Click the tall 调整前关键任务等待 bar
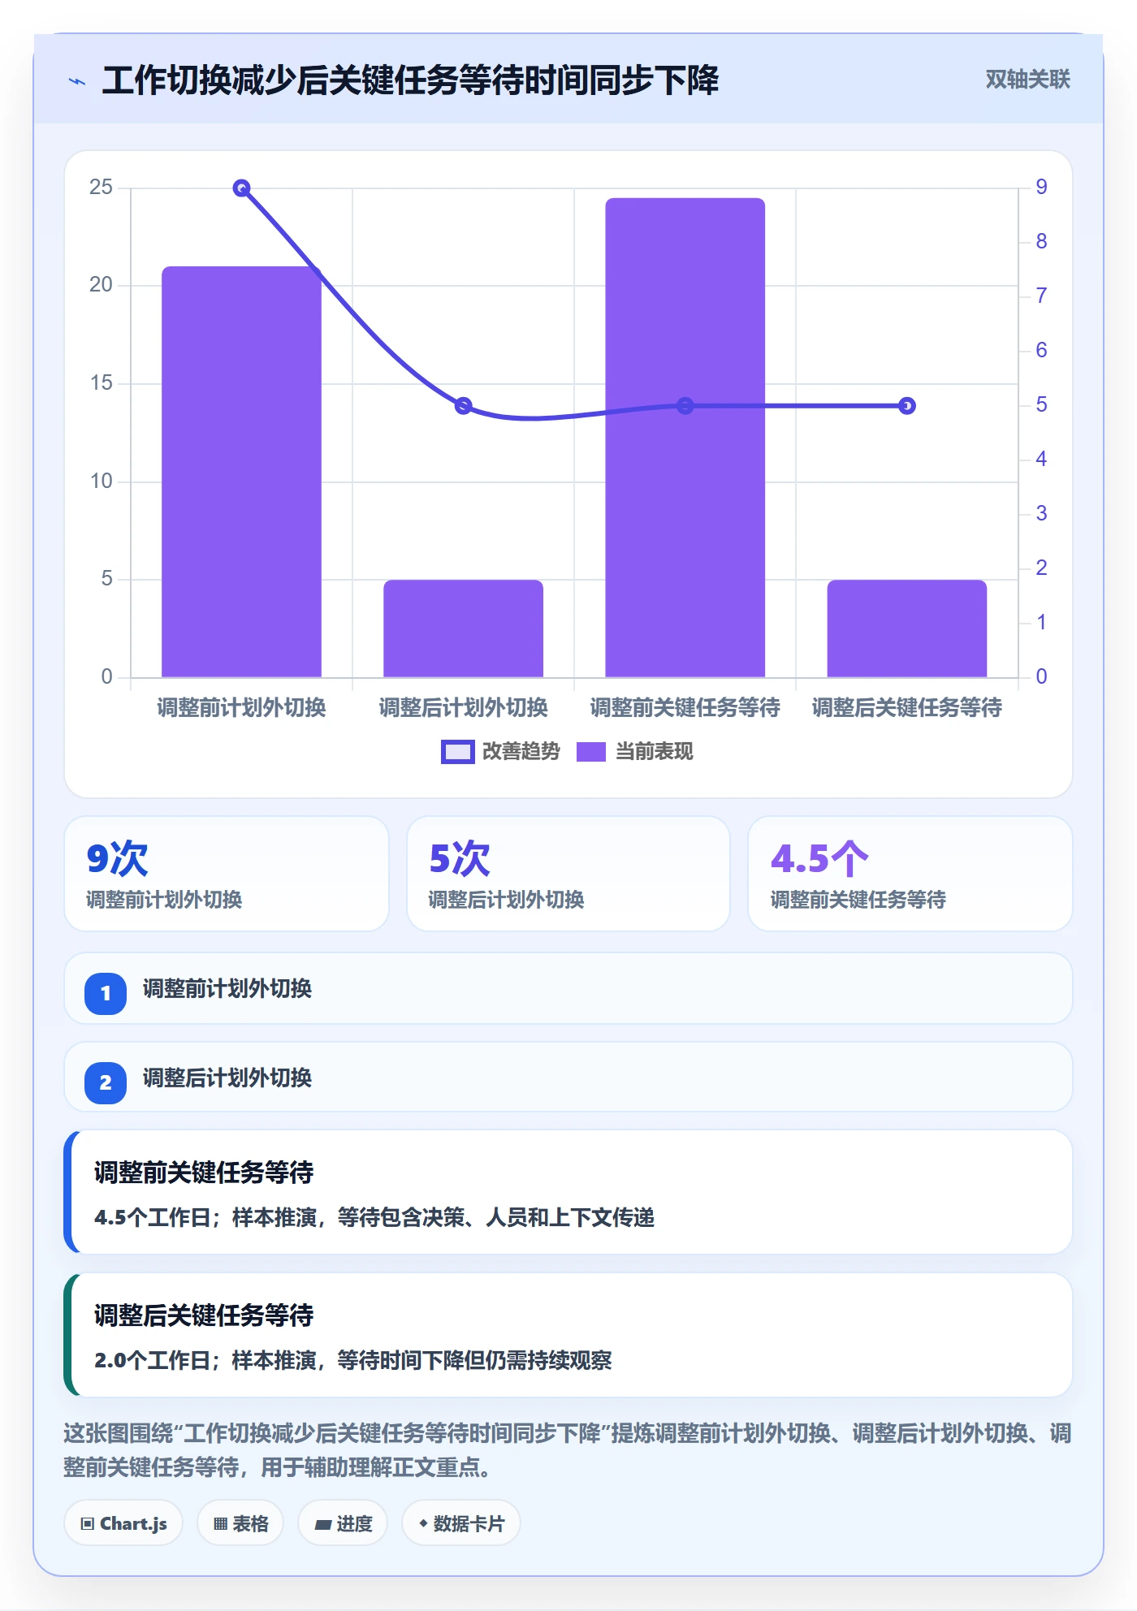 [685, 438]
